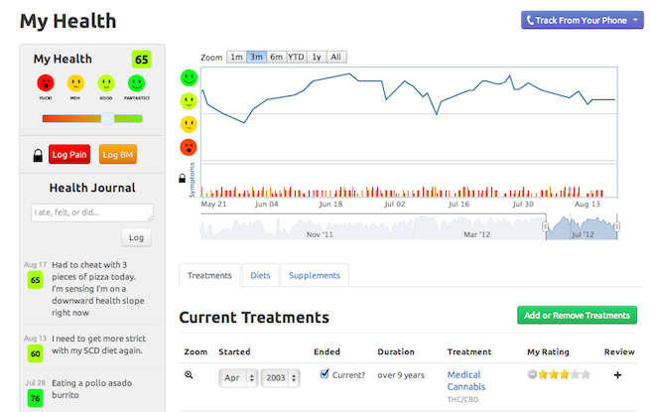Click the 'I ate, felt, or did...' journal field
The height and width of the screenshot is (412, 650).
[92, 212]
